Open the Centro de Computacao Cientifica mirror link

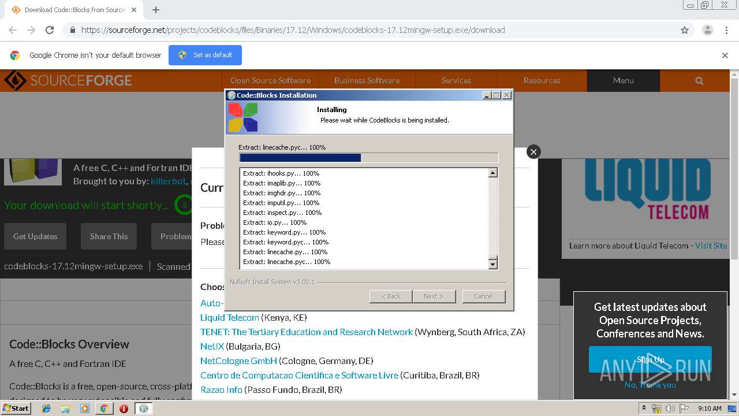click(299, 375)
